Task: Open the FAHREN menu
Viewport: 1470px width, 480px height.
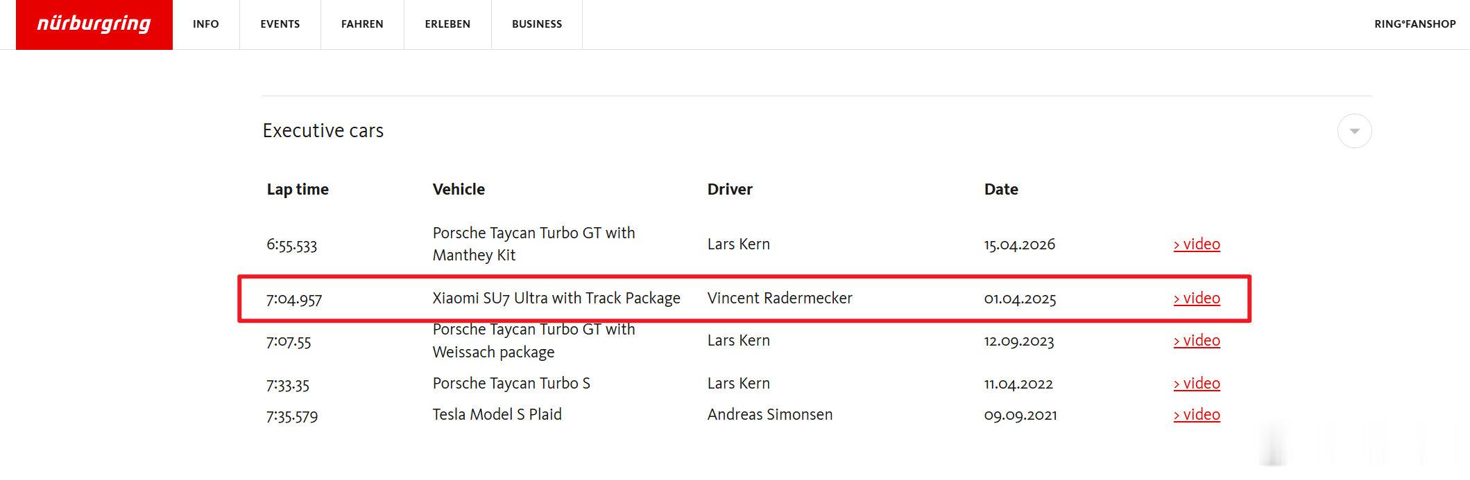Action: click(x=362, y=24)
